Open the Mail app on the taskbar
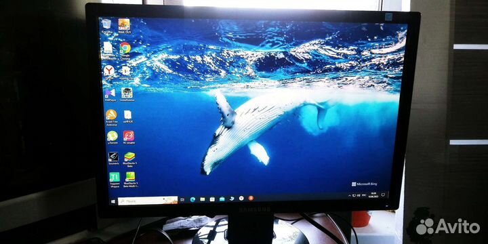Viewport: 488px width, 244px height. click(222, 199)
